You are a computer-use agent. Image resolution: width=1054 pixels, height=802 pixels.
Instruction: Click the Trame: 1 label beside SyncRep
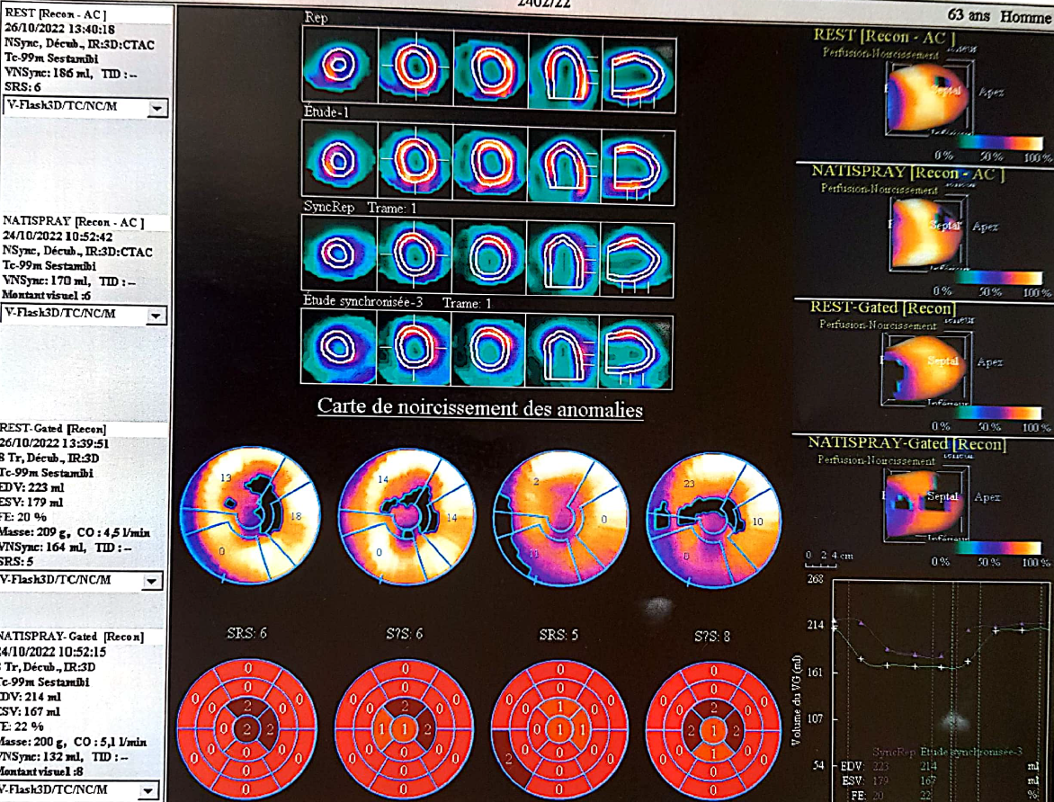[394, 208]
